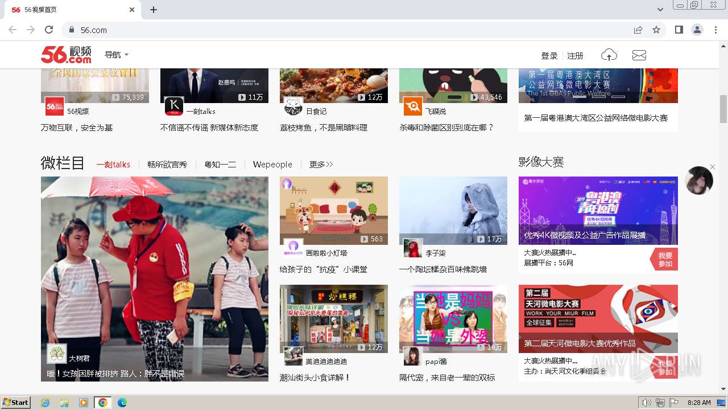
Task: Close the 56视频首页 tab
Action: click(132, 10)
